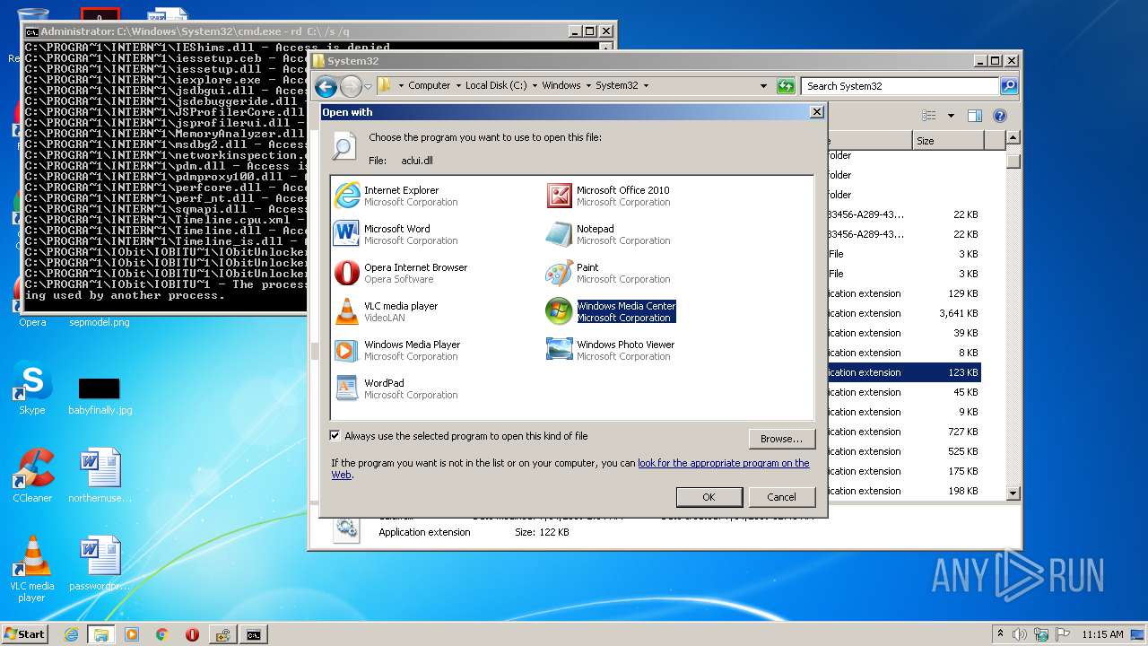Click Windows folder in breadcrumb

(x=561, y=86)
